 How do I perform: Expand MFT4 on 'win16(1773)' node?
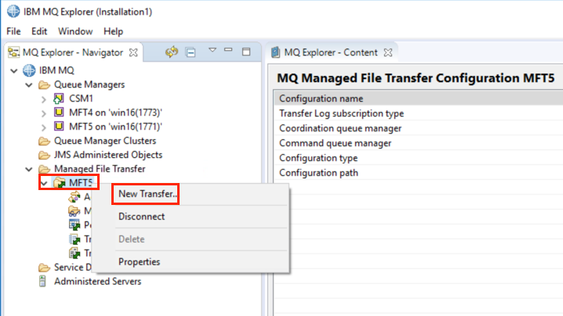tap(44, 113)
